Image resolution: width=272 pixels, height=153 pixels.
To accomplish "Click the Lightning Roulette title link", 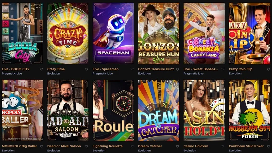I will point(107,146).
